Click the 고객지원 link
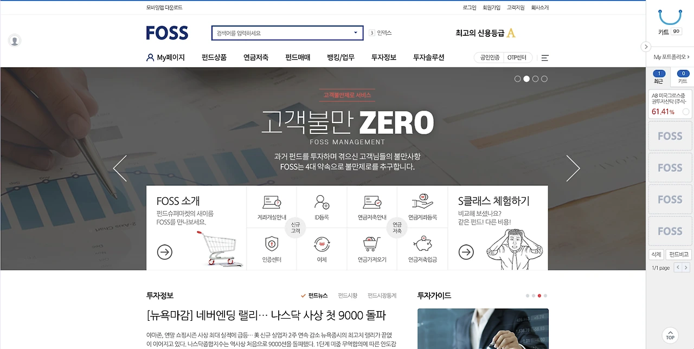This screenshot has height=349, width=694. point(516,8)
